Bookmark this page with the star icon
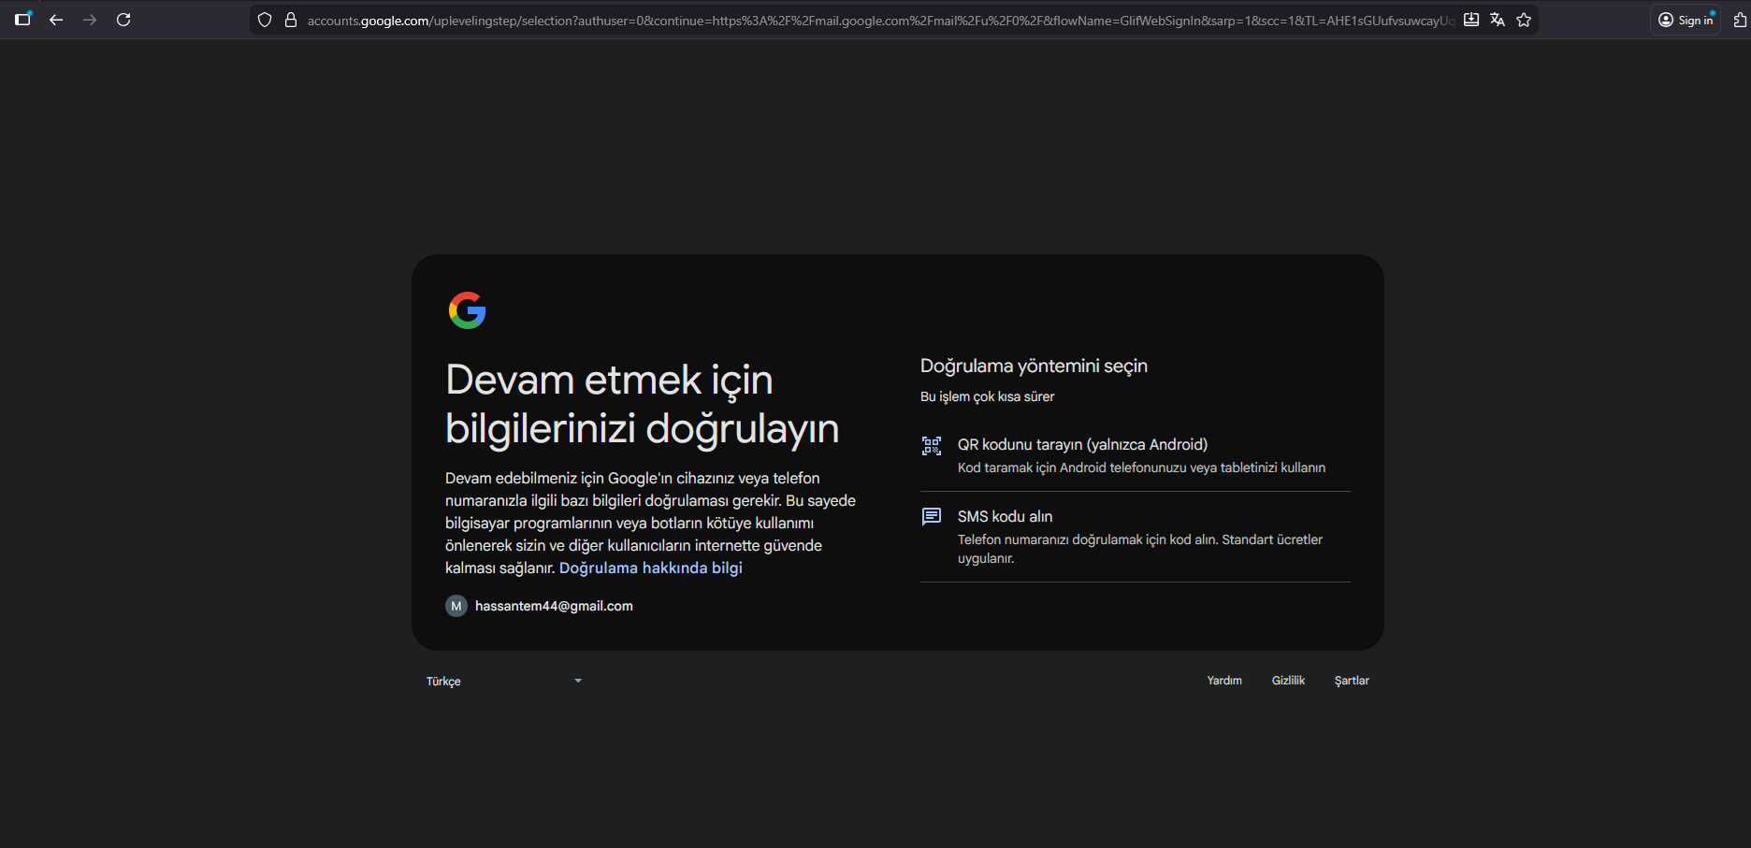The width and height of the screenshot is (1751, 848). [x=1524, y=20]
